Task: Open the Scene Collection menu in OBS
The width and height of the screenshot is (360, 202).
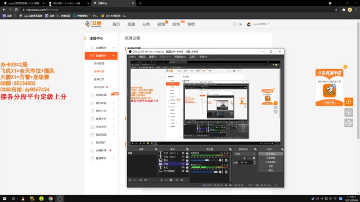Action: click(180, 57)
